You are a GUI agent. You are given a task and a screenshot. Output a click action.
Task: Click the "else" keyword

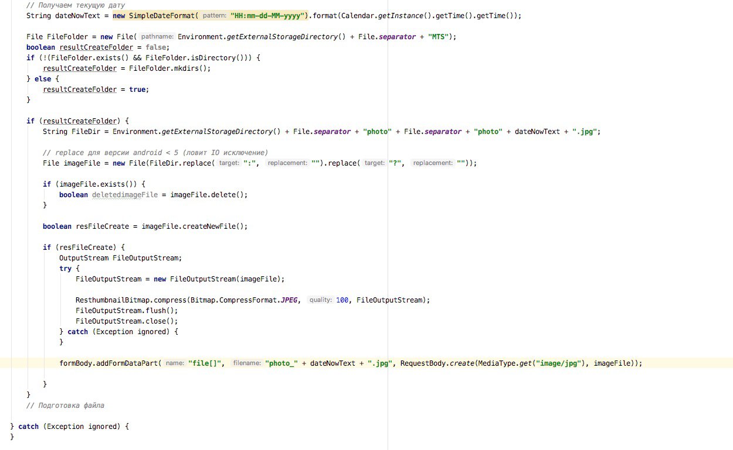[43, 79]
